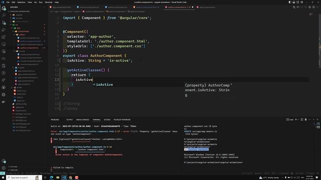Collapse the Components folder in Explorer
The height and width of the screenshot is (180, 321).
pyautogui.click(x=24, y=31)
